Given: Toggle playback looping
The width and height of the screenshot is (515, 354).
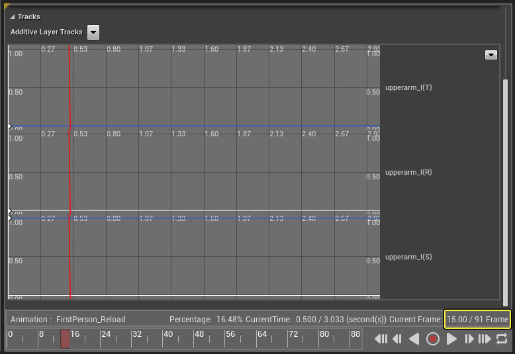Looking at the screenshot, I should coord(502,339).
